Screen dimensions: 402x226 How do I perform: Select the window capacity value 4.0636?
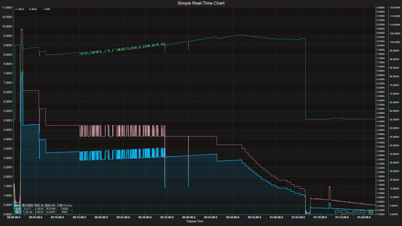click(x=39, y=212)
